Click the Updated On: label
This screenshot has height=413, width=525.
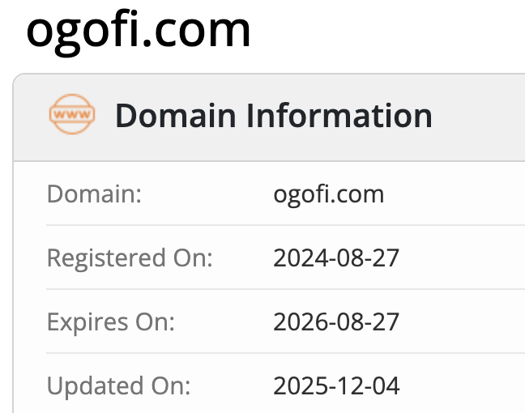[119, 385]
